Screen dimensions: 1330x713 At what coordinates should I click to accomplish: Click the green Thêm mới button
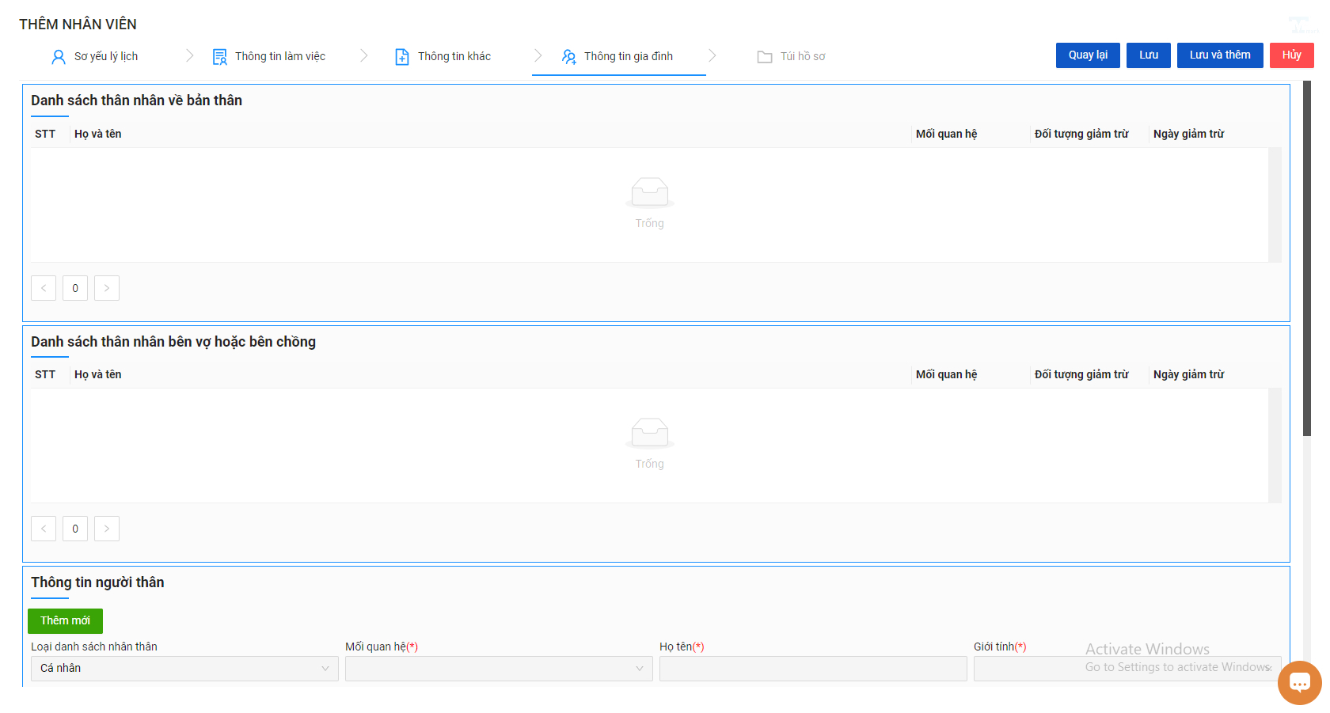(65, 621)
